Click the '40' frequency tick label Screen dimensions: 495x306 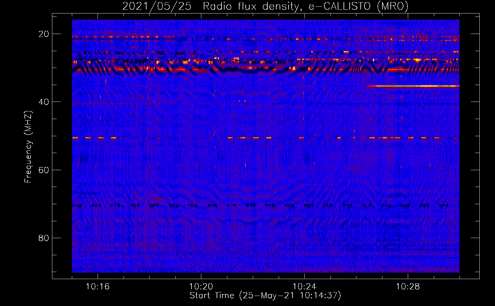(x=44, y=102)
